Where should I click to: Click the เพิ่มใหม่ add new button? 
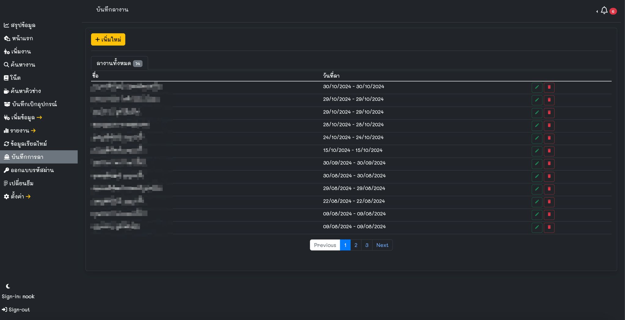pyautogui.click(x=108, y=39)
